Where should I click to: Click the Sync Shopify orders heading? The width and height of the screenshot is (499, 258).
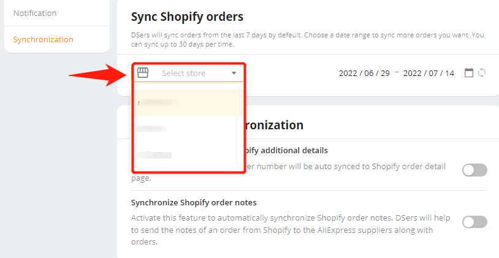187,17
